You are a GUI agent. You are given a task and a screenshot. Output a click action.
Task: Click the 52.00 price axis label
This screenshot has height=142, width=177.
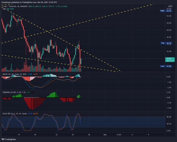click(x=169, y=16)
